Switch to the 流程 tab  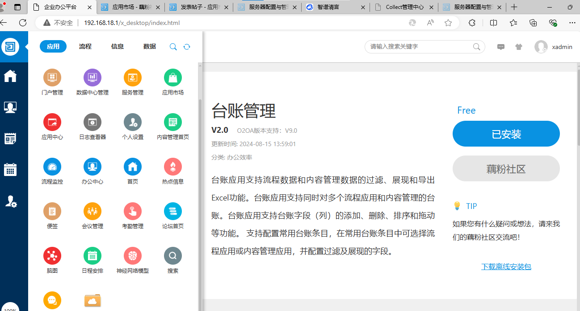point(85,46)
